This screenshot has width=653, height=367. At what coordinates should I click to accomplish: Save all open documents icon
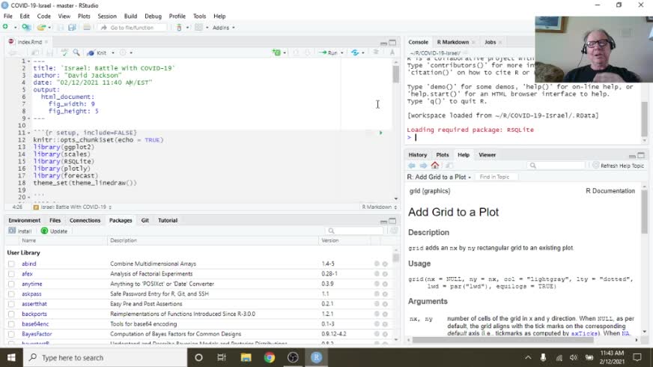[72, 28]
